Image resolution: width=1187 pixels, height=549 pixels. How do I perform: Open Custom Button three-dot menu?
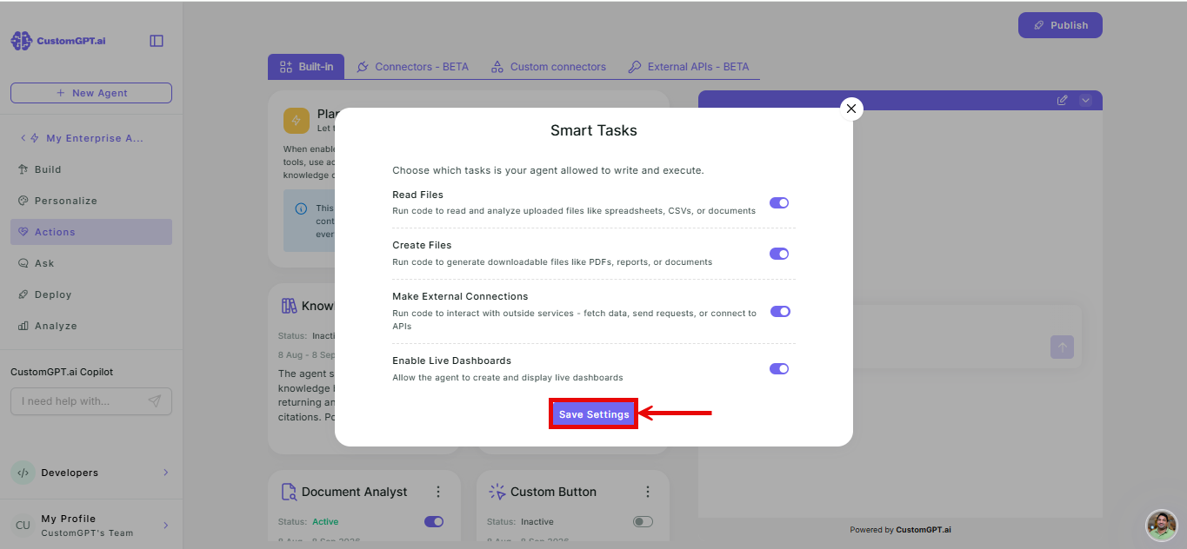[x=648, y=492]
